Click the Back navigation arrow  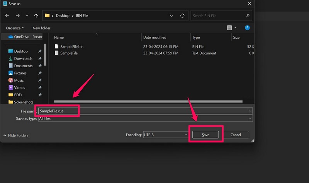click(x=7, y=16)
